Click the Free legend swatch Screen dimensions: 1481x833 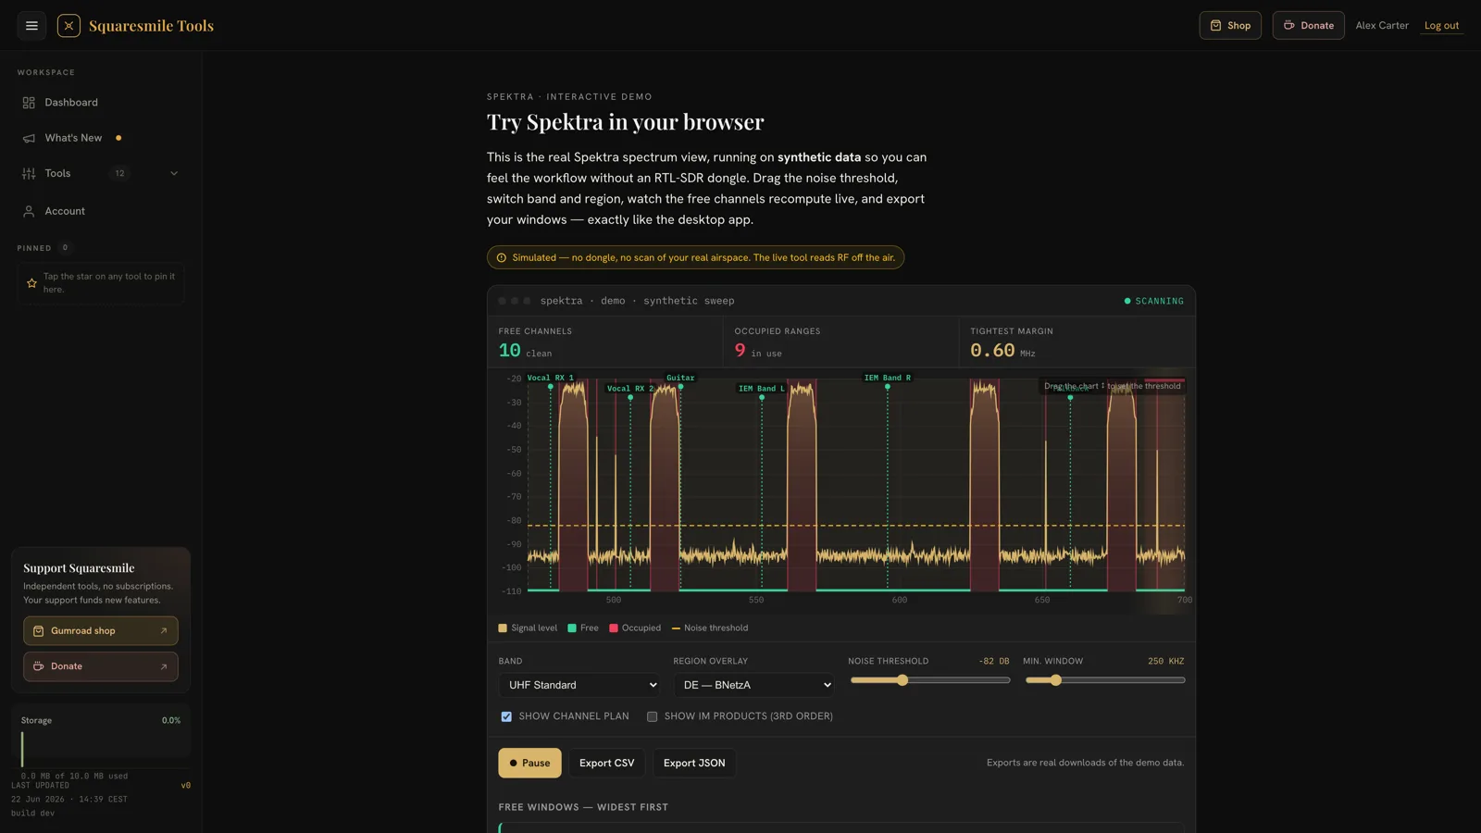click(572, 628)
